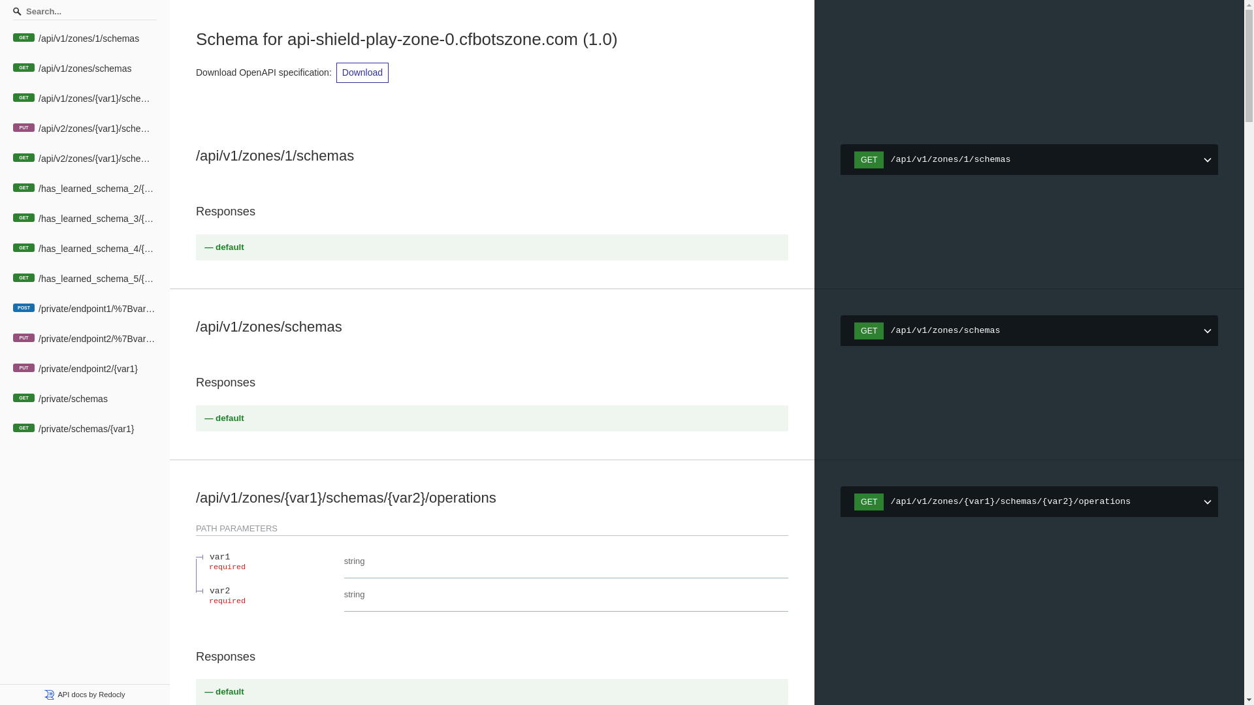Click the Redocly logo icon
Viewport: 1254px width, 705px height.
click(x=49, y=695)
